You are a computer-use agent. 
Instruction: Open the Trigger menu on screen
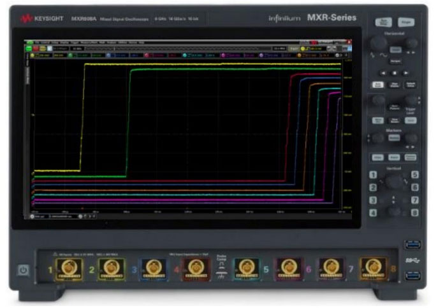[x=75, y=43]
